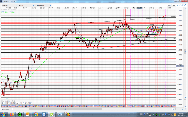Click taskbar clock 12/7/2023
The width and height of the screenshot is (188, 117).
click(x=181, y=115)
